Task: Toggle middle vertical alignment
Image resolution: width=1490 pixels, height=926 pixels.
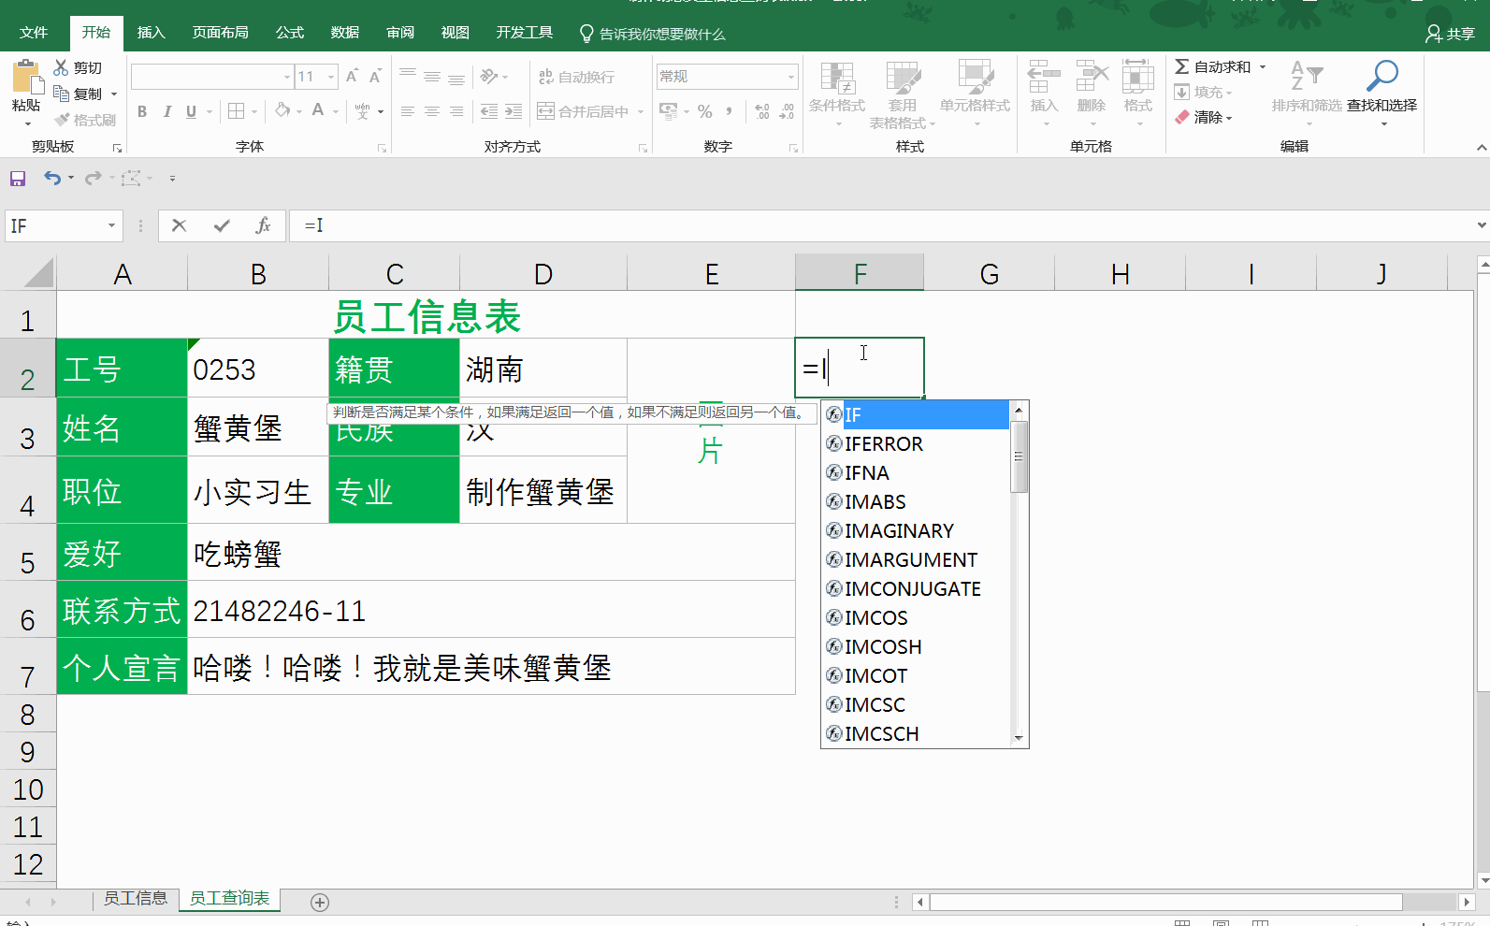Action: coord(432,77)
